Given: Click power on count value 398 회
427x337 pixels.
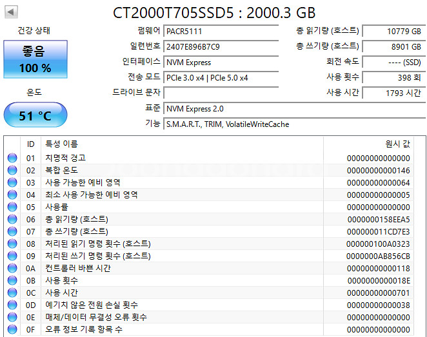Looking at the screenshot, I should coord(393,78).
